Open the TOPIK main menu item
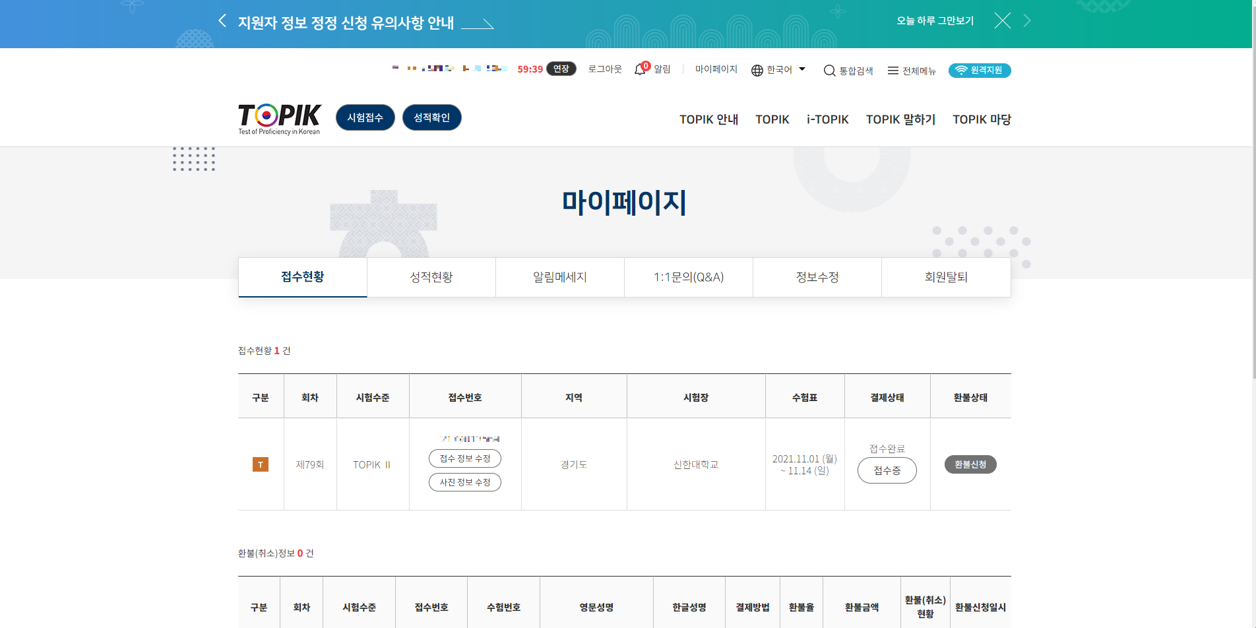The image size is (1256, 628). tap(772, 119)
